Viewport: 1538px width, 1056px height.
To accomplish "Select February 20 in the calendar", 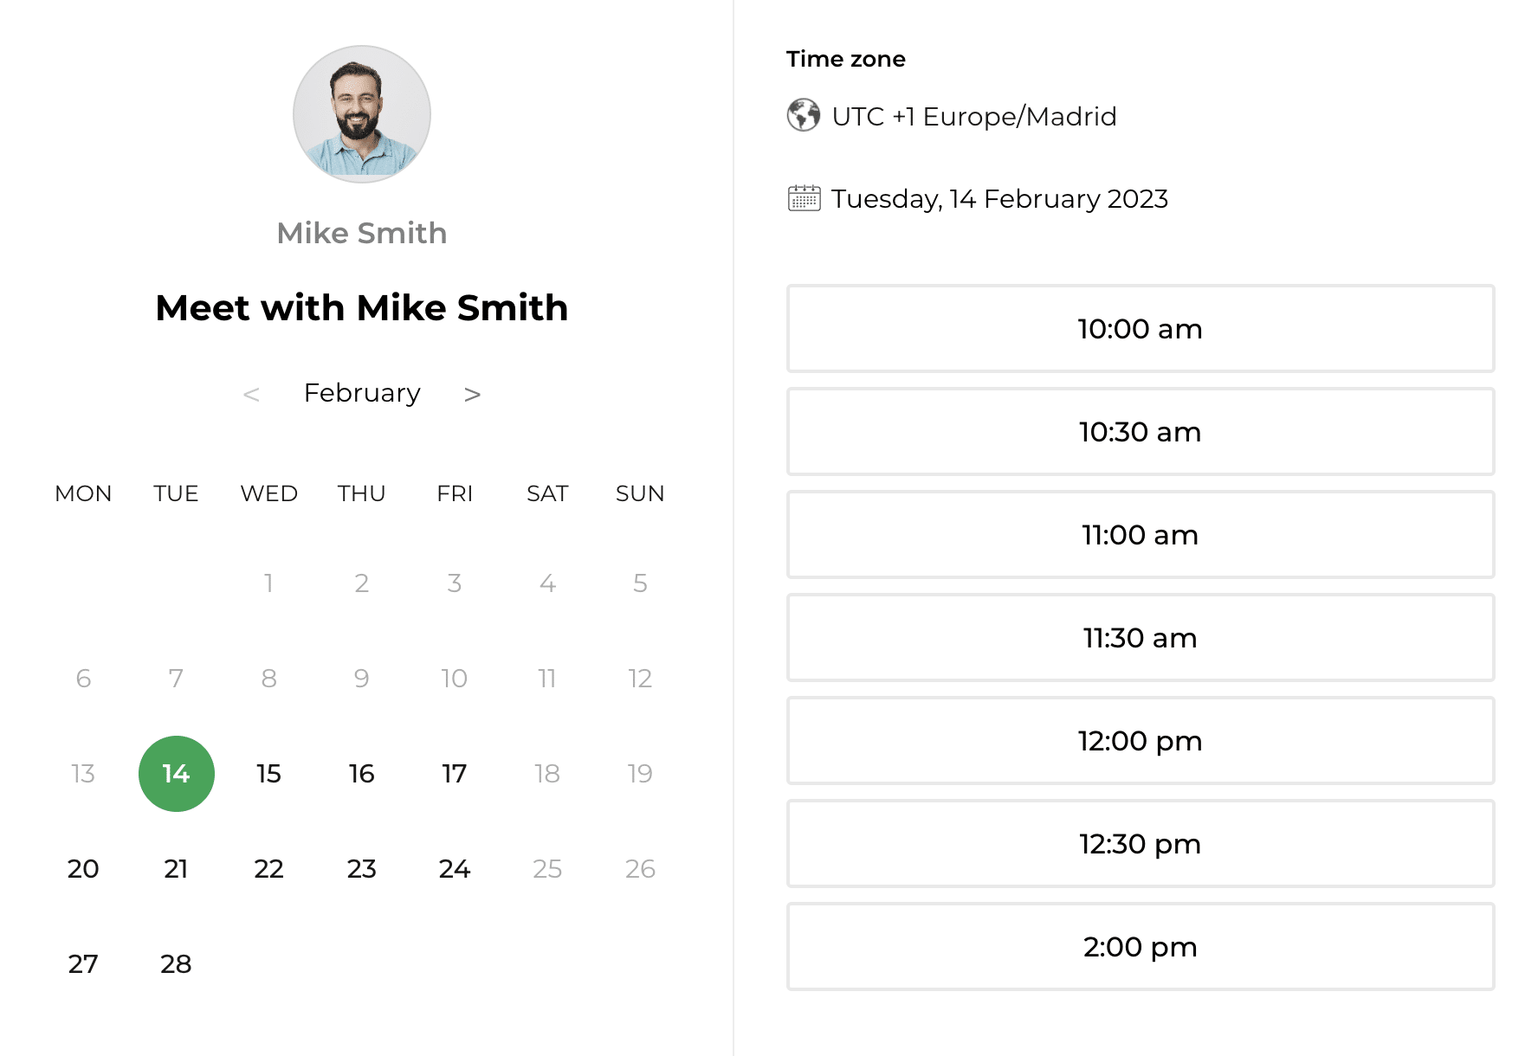I will coord(83,869).
